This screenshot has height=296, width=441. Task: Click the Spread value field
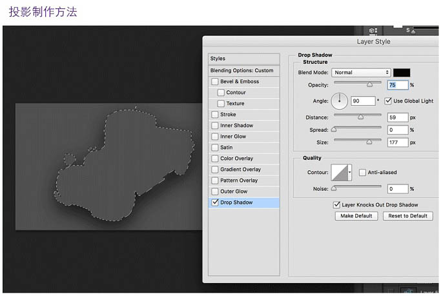(x=398, y=130)
